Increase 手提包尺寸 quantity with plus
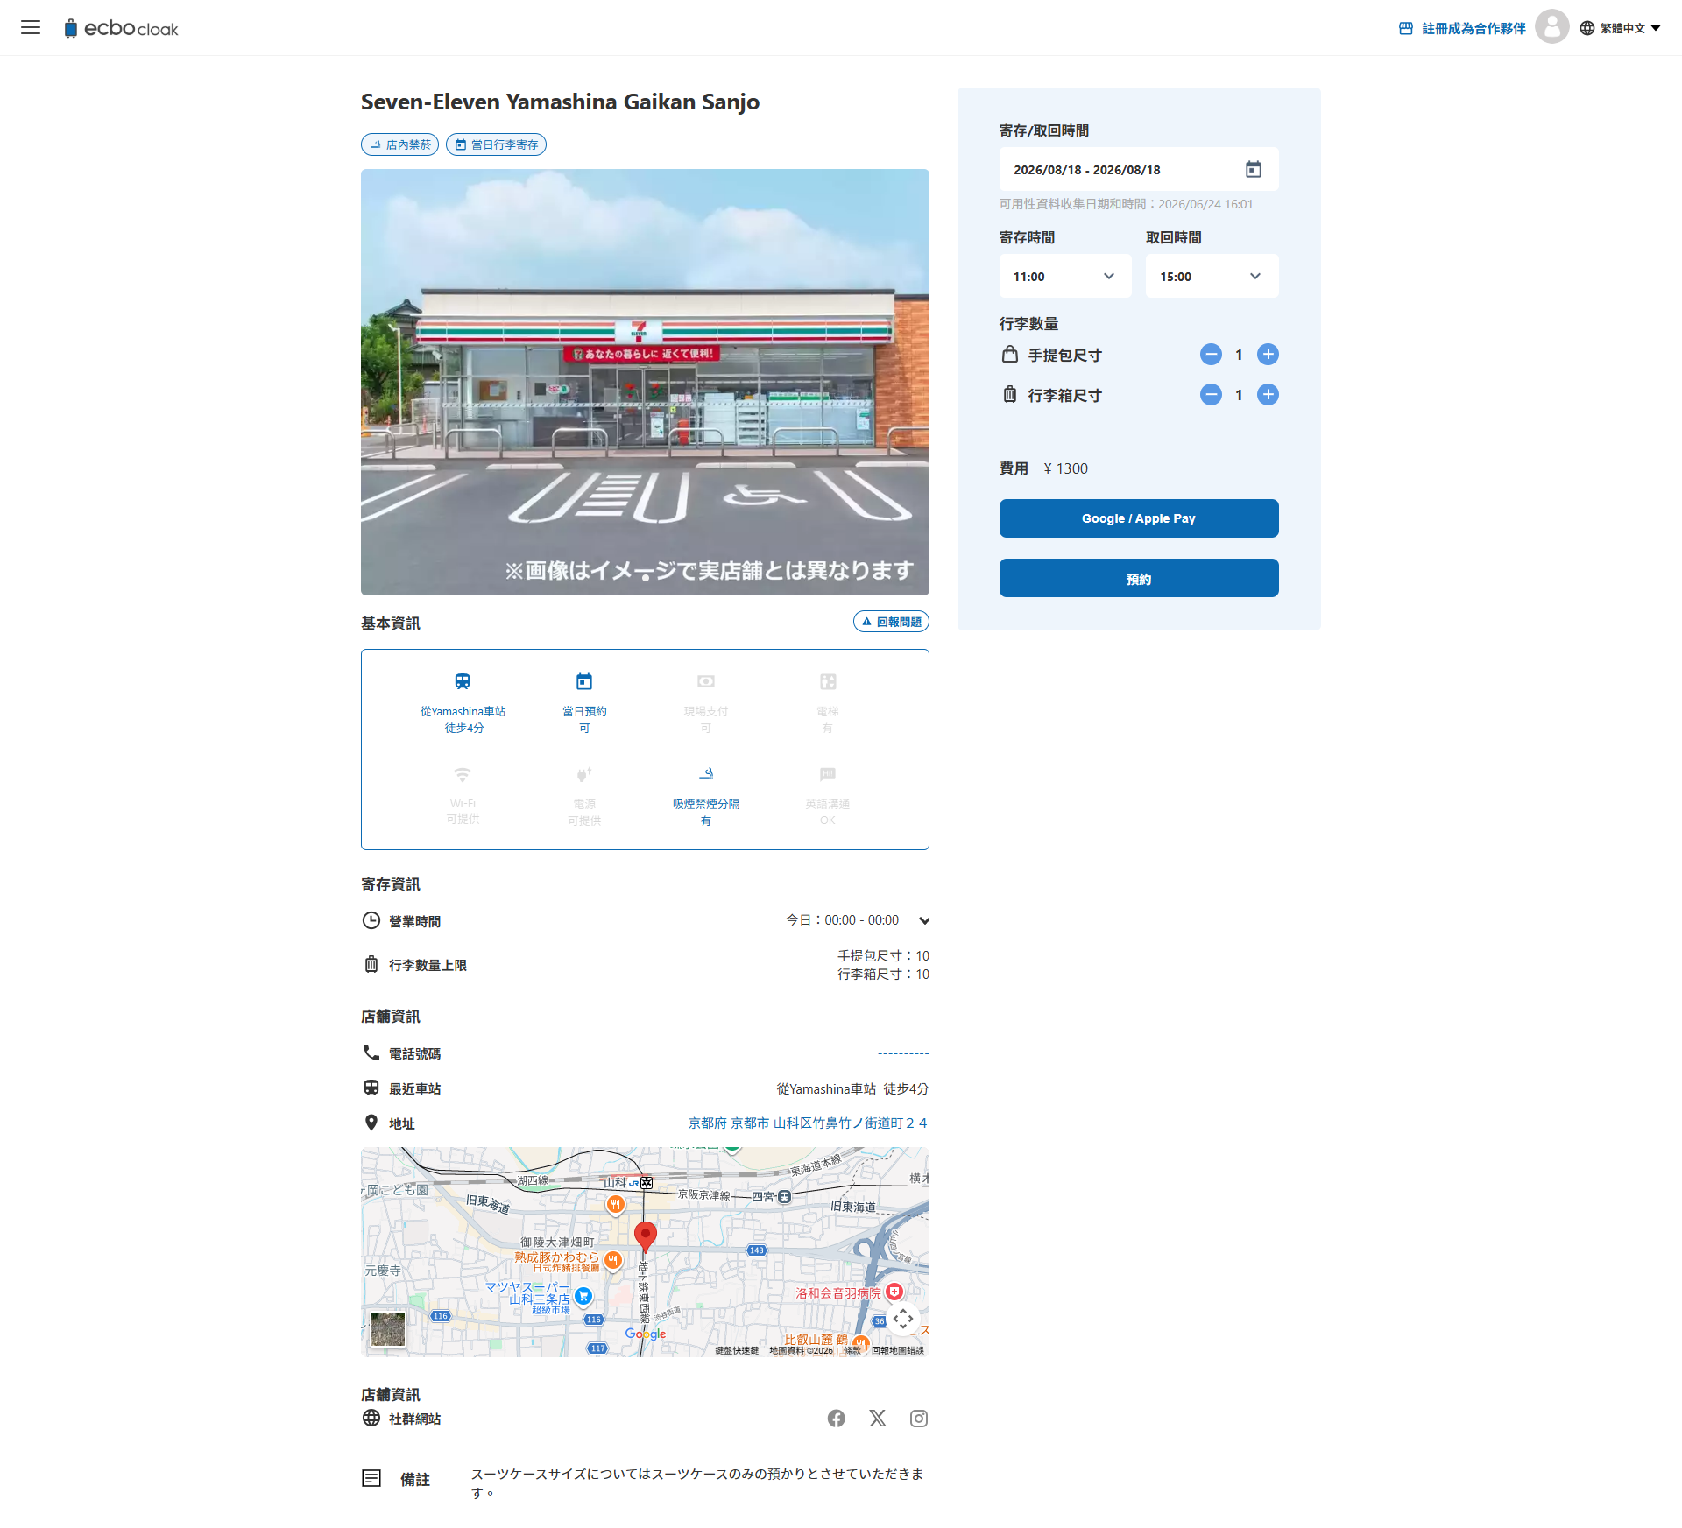Screen dimensions: 1682x1528 pos(1268,355)
